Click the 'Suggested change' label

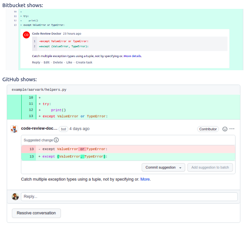[38, 140]
